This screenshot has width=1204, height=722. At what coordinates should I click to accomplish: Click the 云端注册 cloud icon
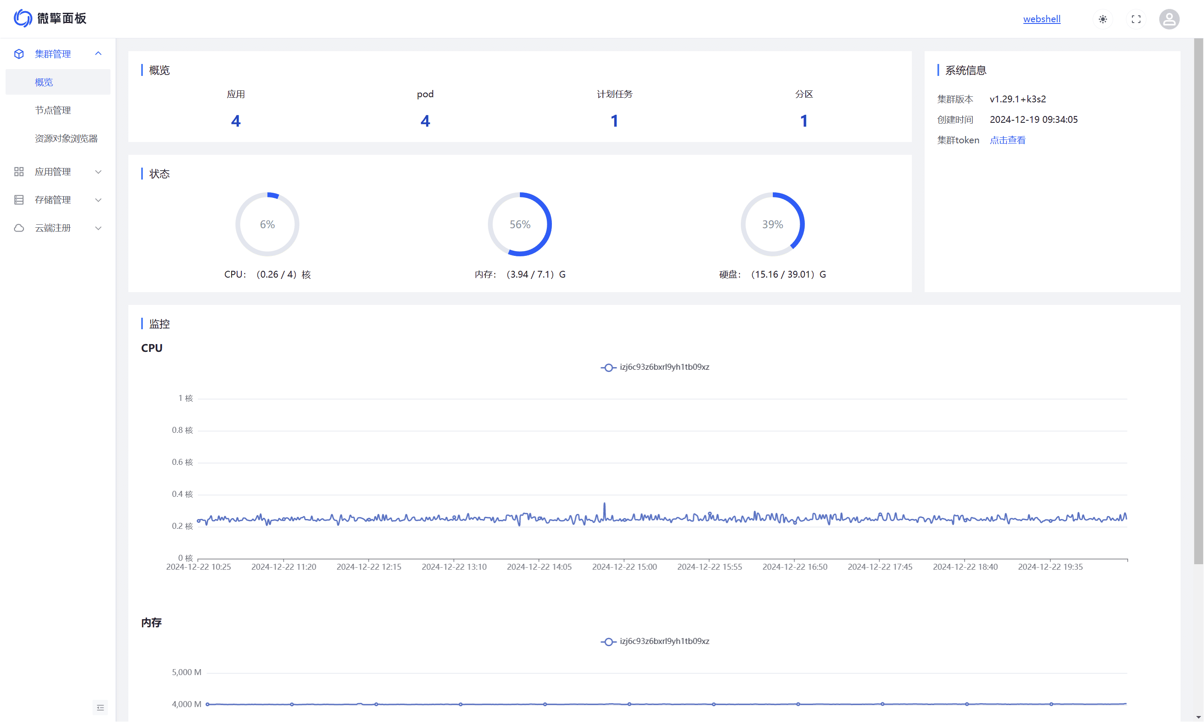click(19, 228)
